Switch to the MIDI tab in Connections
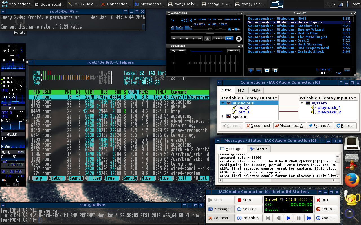The width and height of the screenshot is (361, 225). tap(241, 90)
